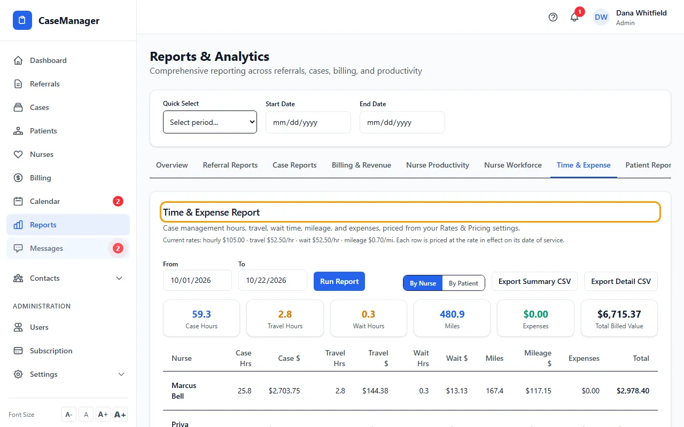
Task: Decrease font size with A- button
Action: pos(68,415)
